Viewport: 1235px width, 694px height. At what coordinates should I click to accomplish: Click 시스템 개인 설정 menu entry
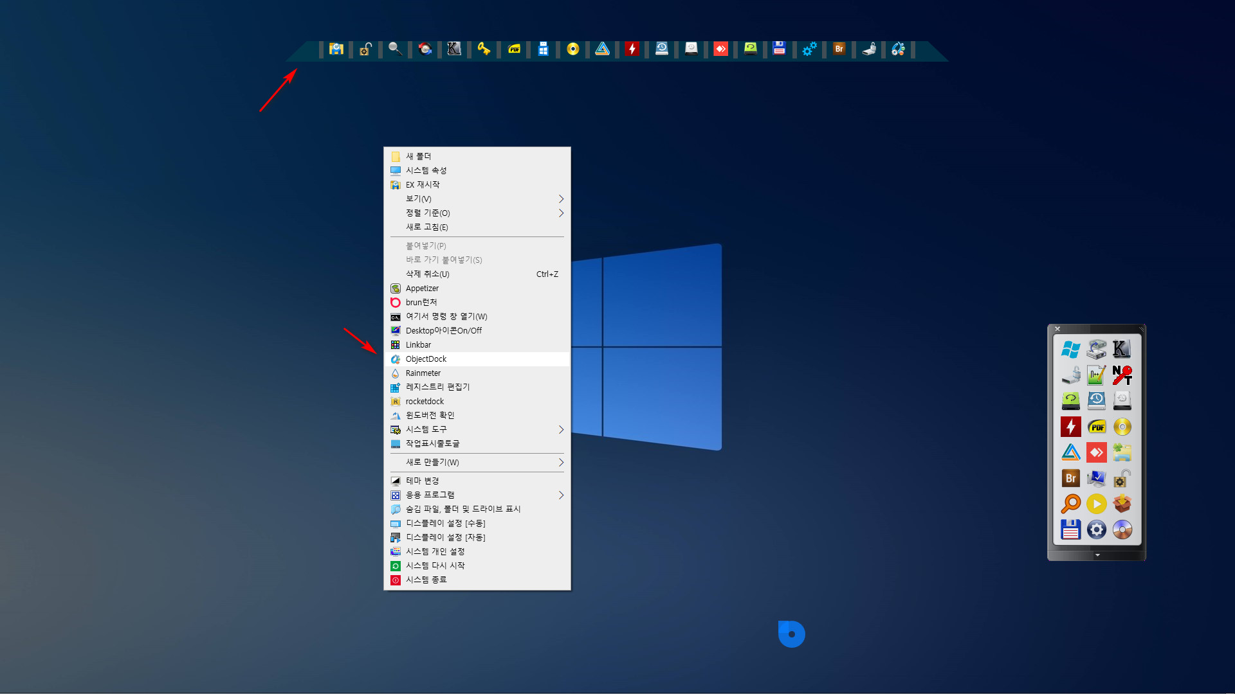477,551
